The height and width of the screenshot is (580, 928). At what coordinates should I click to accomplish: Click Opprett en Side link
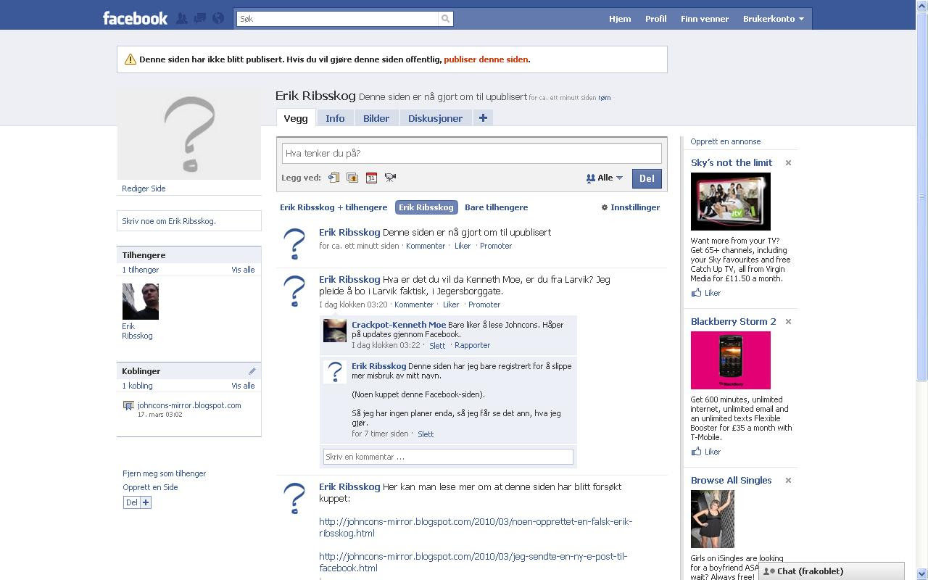pos(150,487)
